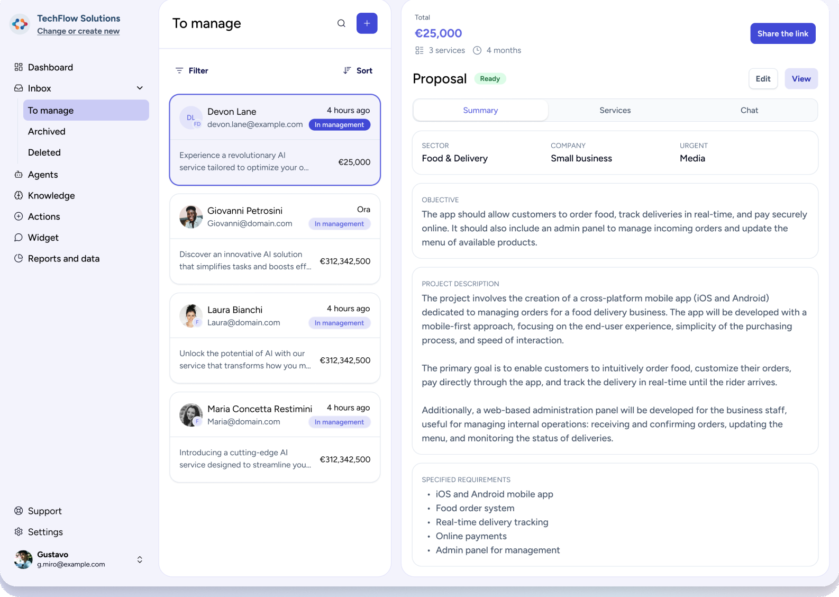This screenshot has width=839, height=597.
Task: Switch to the Chat tab
Action: pos(749,110)
